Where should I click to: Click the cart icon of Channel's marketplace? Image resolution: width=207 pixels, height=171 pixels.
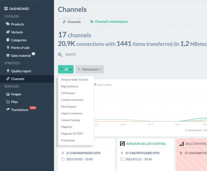pos(92,22)
